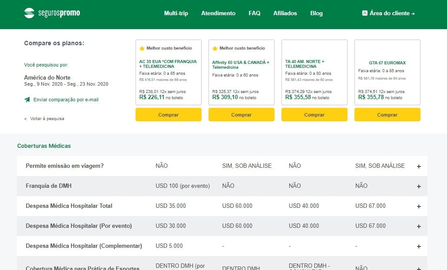Go to the FAQ page

tap(254, 13)
